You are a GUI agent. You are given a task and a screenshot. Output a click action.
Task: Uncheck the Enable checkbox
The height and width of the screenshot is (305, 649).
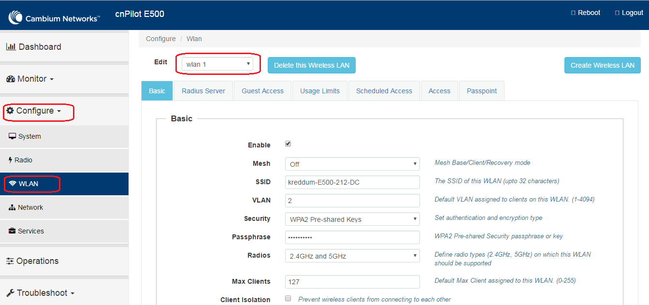288,144
